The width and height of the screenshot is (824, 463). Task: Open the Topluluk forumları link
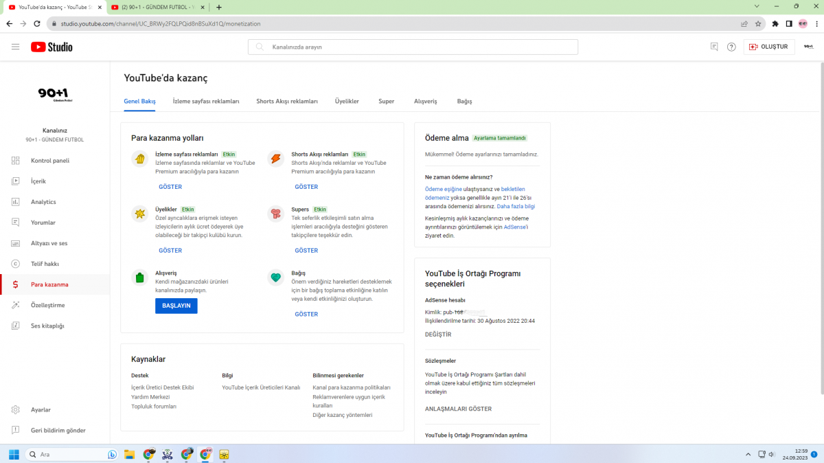click(x=154, y=407)
